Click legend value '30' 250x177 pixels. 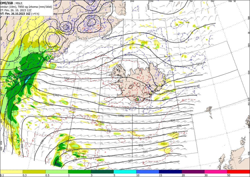(x=206, y=175)
